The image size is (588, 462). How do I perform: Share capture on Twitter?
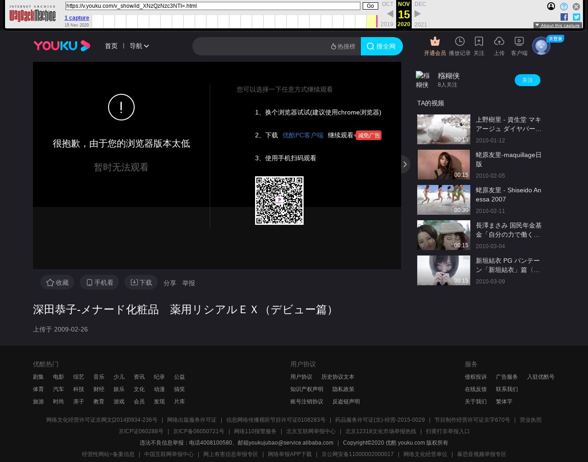[x=577, y=17]
